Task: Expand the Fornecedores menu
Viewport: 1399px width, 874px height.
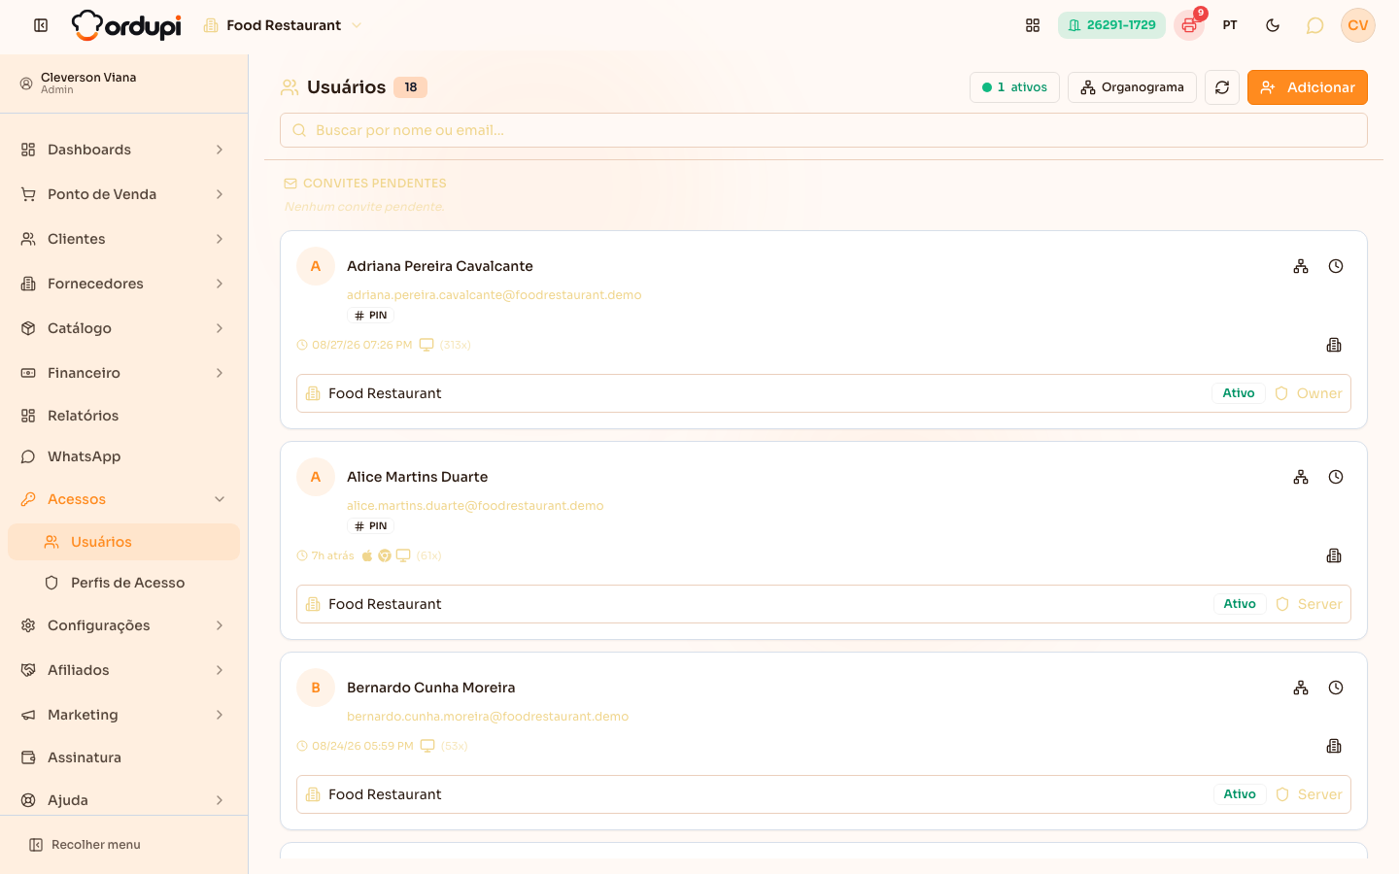Action: point(123,284)
